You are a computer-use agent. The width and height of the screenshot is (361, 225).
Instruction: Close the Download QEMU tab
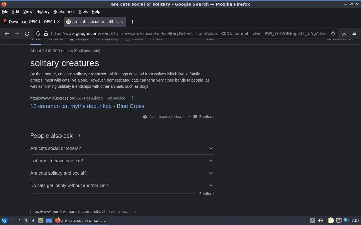58,22
